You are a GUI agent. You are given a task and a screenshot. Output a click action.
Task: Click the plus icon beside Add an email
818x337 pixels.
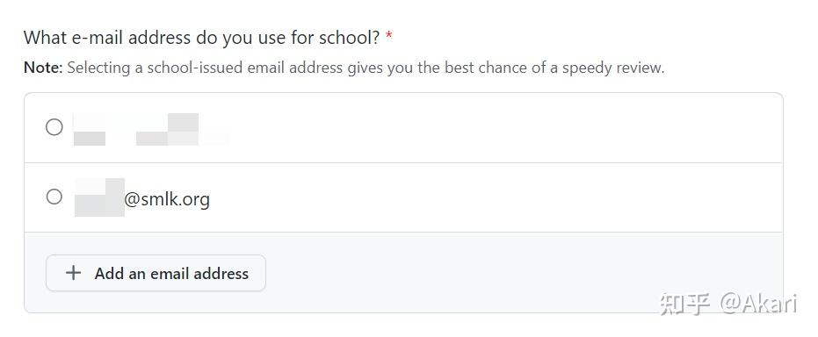pos(74,273)
